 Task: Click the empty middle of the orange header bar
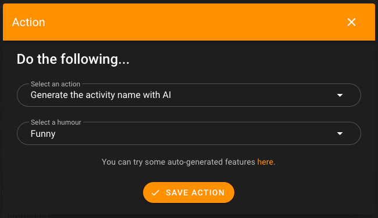point(193,22)
